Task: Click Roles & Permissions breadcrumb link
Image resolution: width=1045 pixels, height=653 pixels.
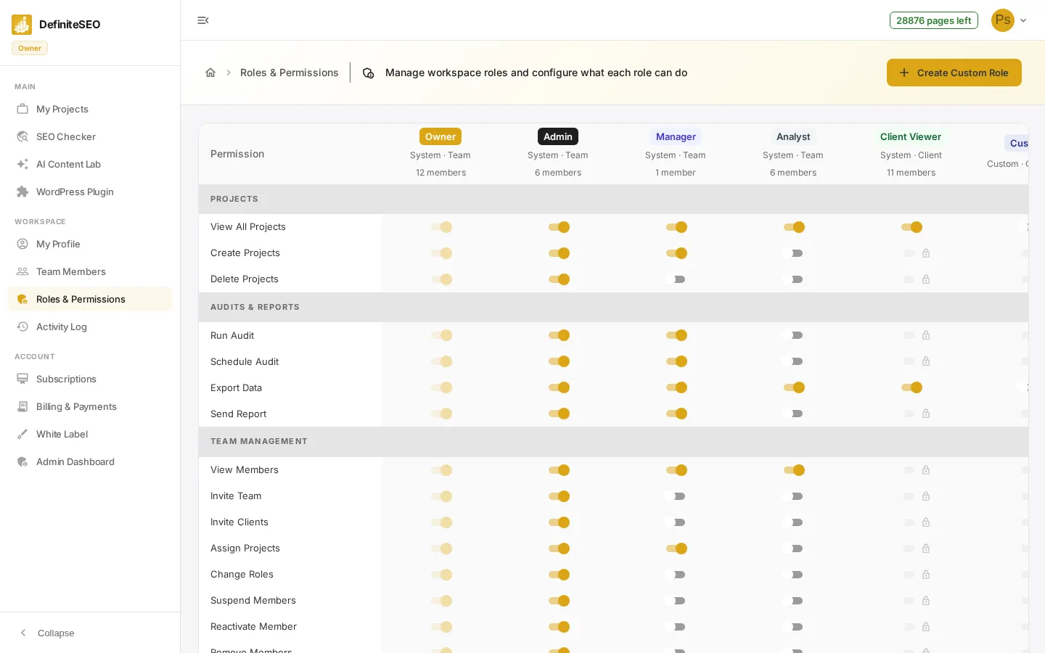Action: pos(290,73)
